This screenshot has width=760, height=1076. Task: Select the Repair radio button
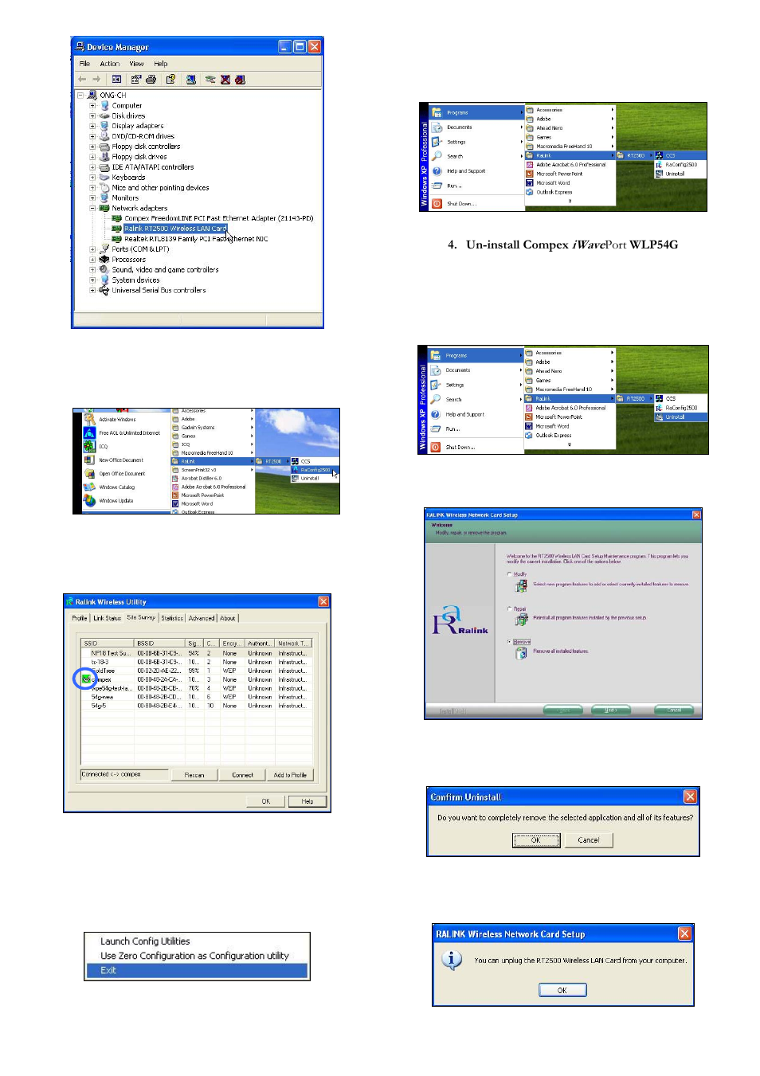510,608
